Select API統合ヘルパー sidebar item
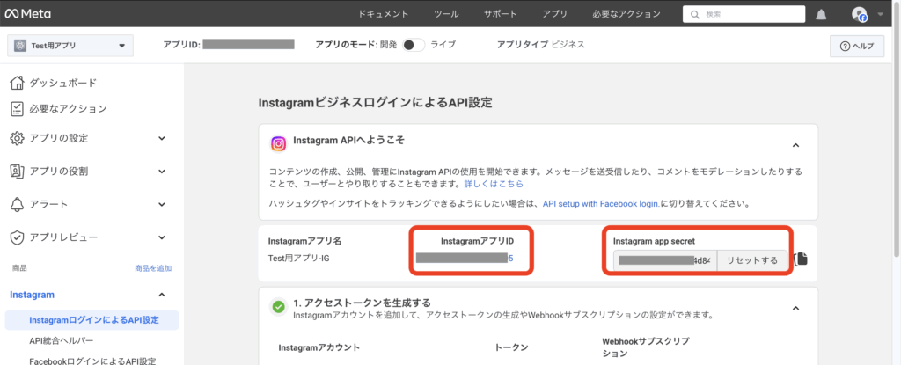 [x=61, y=341]
